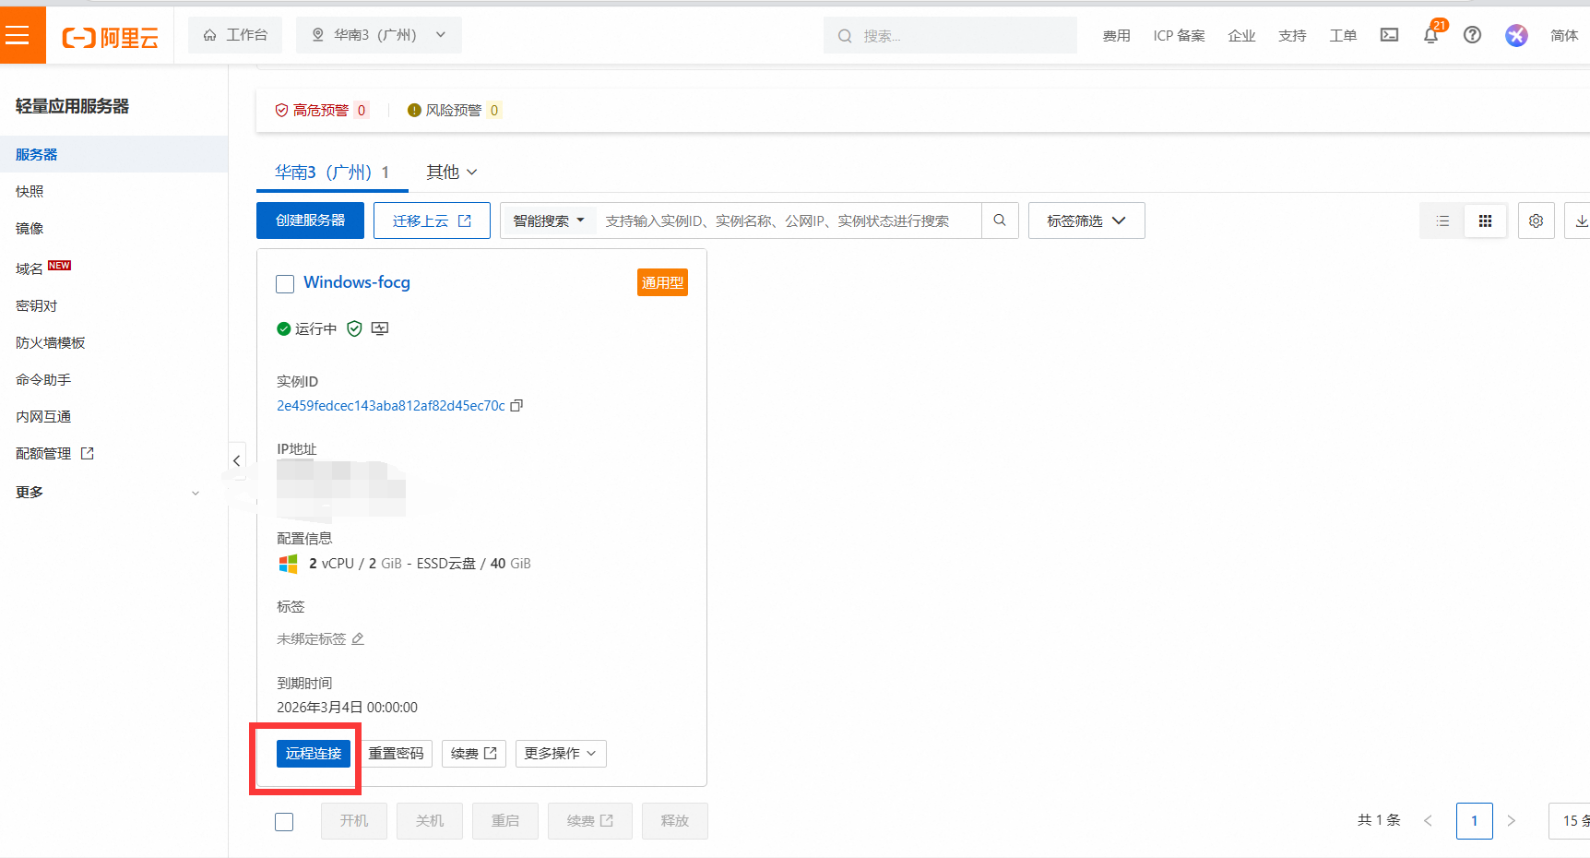The height and width of the screenshot is (858, 1590).
Task: Click the 风险预警 warning icon
Action: pos(414,111)
